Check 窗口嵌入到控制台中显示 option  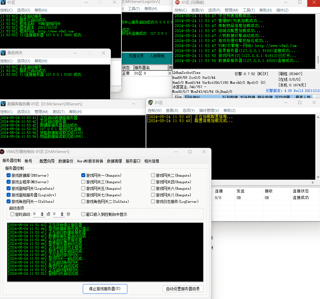tap(83, 214)
